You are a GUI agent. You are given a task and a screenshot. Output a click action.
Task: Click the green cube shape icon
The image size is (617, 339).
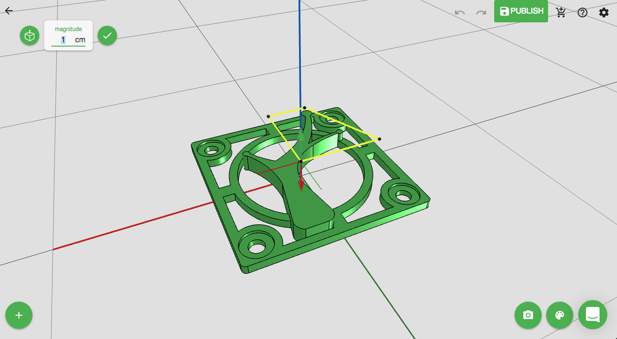pos(30,36)
